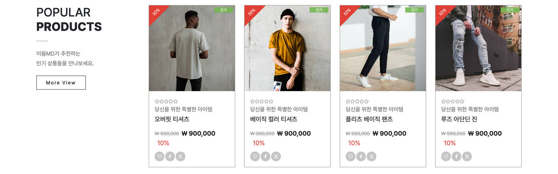The width and height of the screenshot is (558, 174).
Task: Share 루즈 아단딘 진 on X
Action: click(467, 156)
